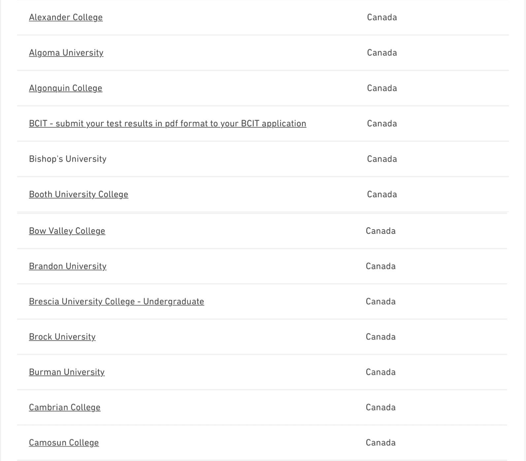Open Brandon University link
Image resolution: width=526 pixels, height=461 pixels.
[68, 266]
